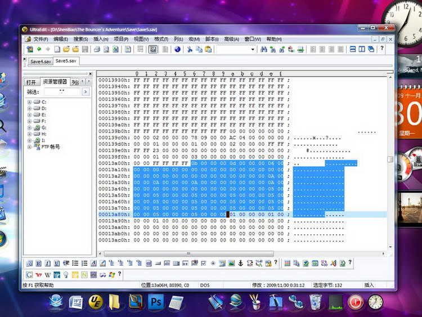Image resolution: width=422 pixels, height=317 pixels.
Task: Click the Italic formatting icon
Action: pyautogui.click(x=47, y=263)
